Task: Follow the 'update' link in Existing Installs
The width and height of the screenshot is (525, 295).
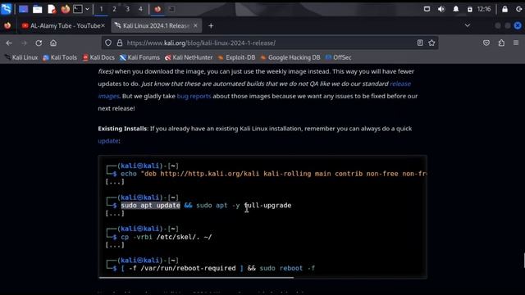Action: click(108, 141)
